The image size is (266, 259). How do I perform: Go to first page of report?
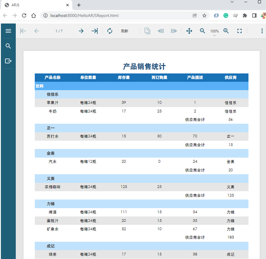[23, 31]
